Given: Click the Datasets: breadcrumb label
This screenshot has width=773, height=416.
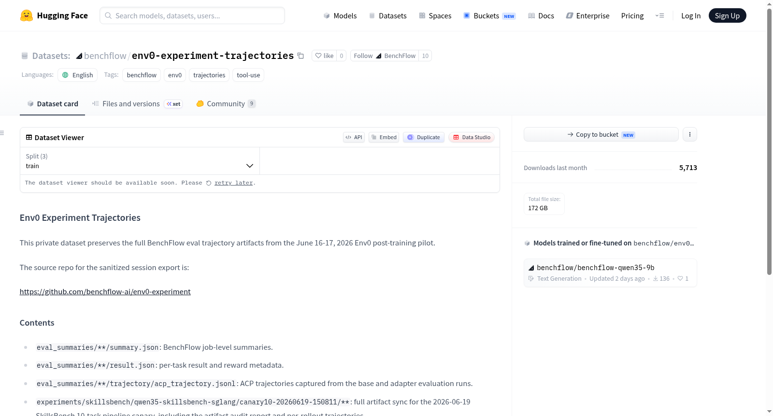Looking at the screenshot, I should pos(51,56).
